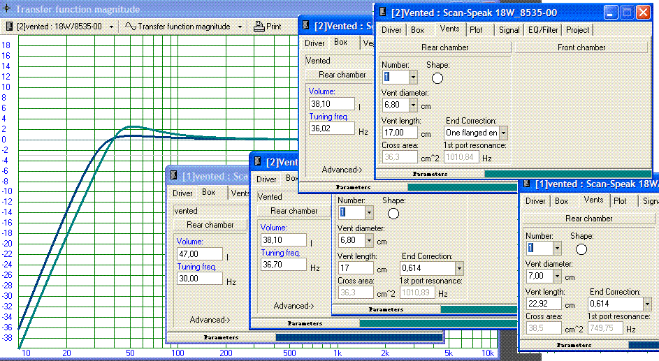Screen dimensions: 659x361
Task: Click Vent length 22,92 field in [1]vented window
Action: pos(544,304)
